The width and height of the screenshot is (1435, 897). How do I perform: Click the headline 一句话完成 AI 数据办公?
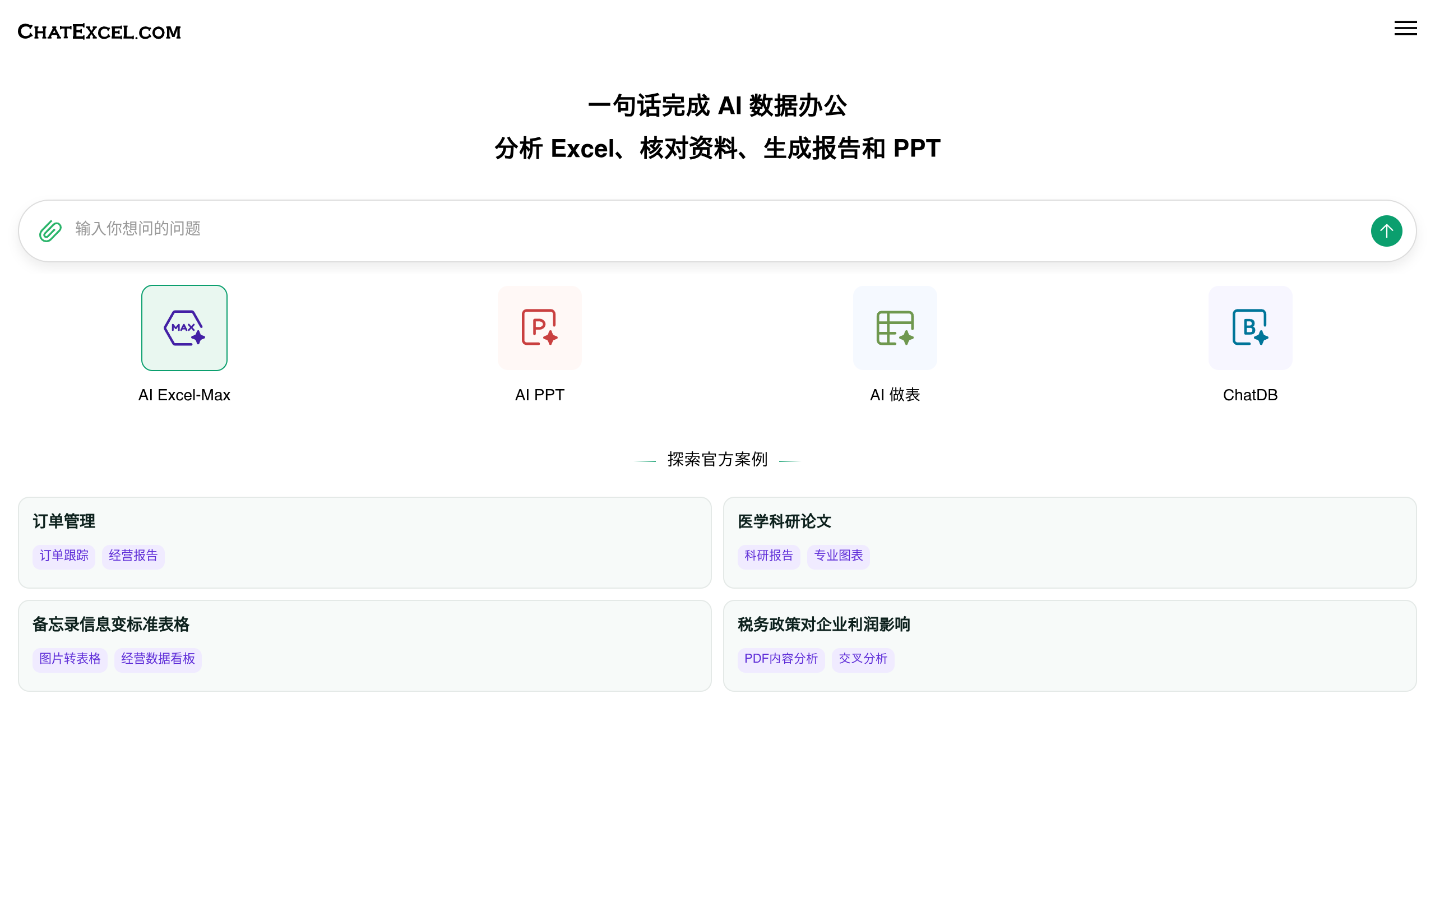click(x=717, y=105)
